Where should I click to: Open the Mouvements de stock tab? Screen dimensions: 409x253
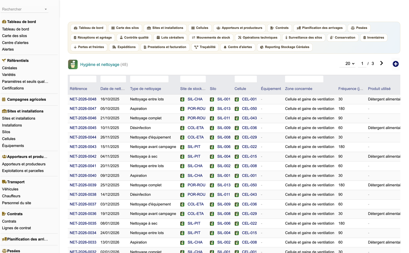tap(211, 38)
